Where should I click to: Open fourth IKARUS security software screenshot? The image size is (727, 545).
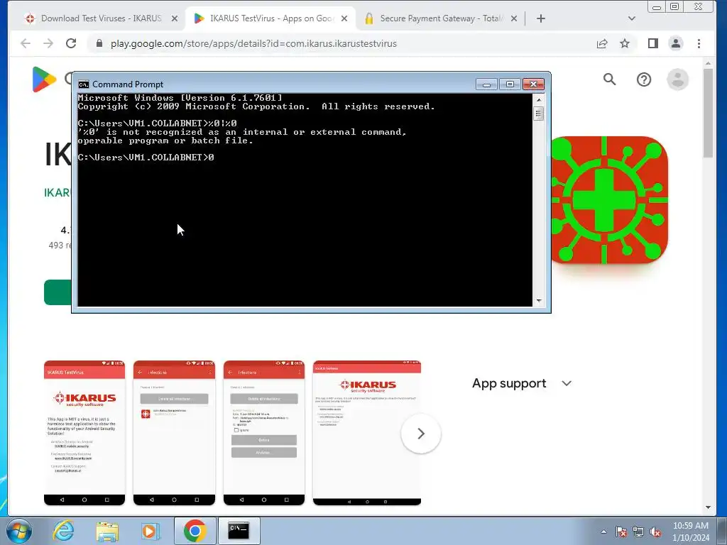(367, 433)
